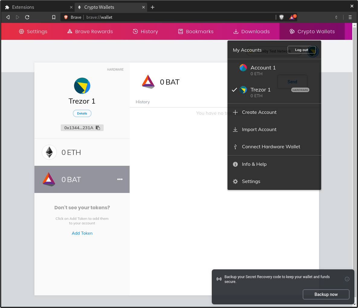The height and width of the screenshot is (308, 358).
Task: Click the 'Trezor 1' name in the account panel
Action: pos(82,101)
